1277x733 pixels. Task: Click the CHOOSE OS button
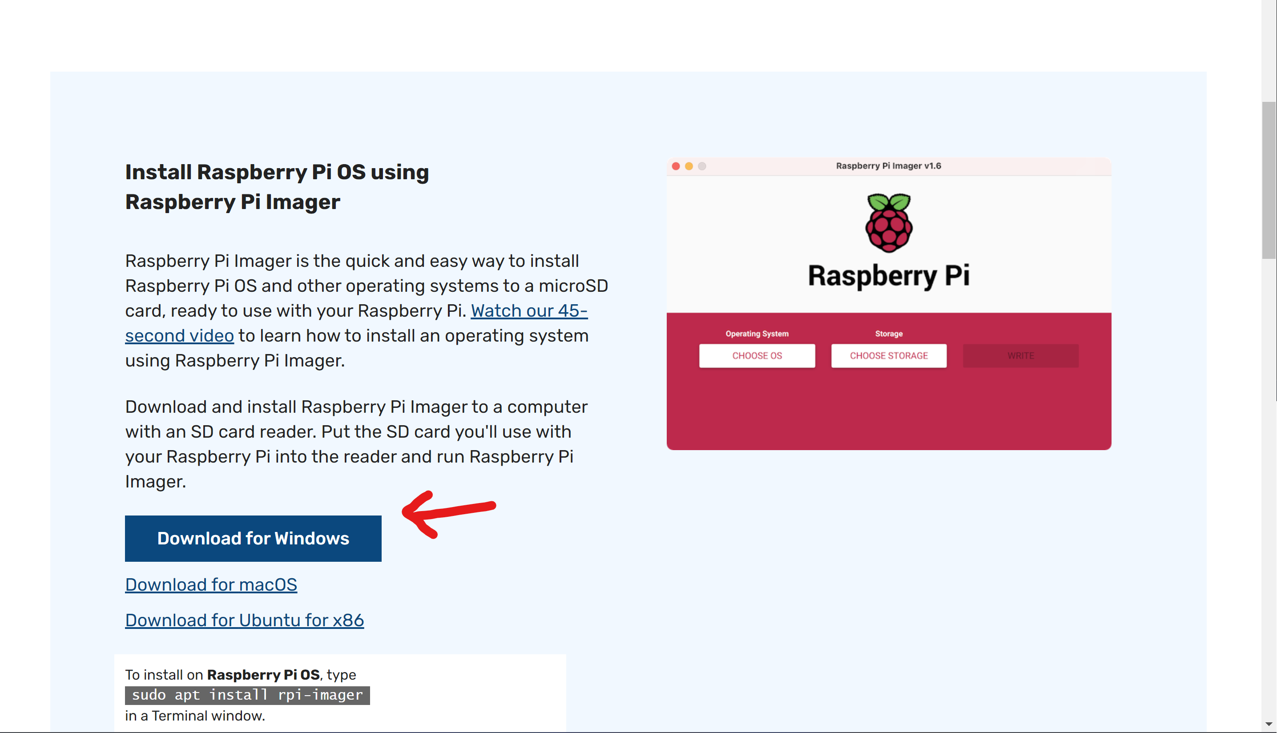757,356
